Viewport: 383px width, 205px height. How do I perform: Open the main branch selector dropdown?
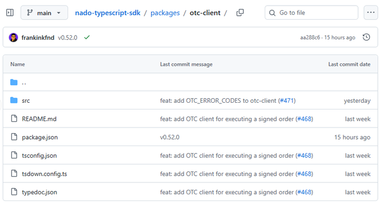pos(44,13)
